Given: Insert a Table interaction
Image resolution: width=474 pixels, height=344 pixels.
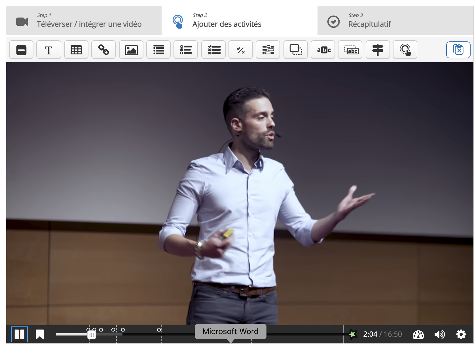Looking at the screenshot, I should click(x=76, y=50).
